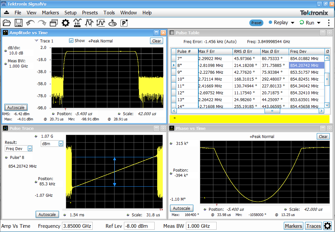Click the Traces button in status bar

click(x=313, y=226)
